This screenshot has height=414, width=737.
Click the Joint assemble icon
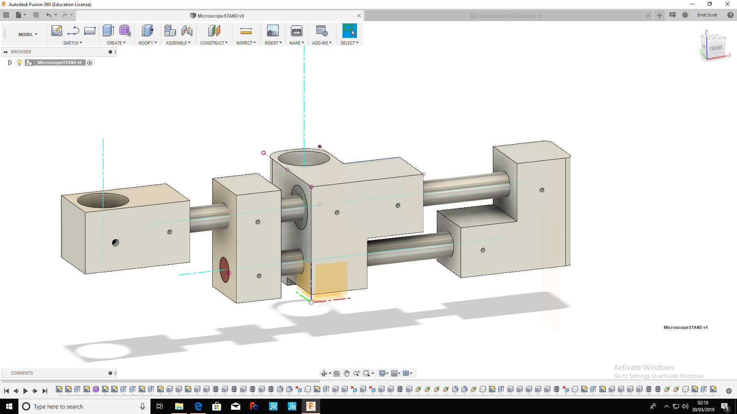187,31
